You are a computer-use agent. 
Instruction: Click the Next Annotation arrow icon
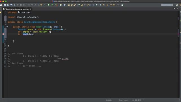pyautogui.click(x=104, y=5)
